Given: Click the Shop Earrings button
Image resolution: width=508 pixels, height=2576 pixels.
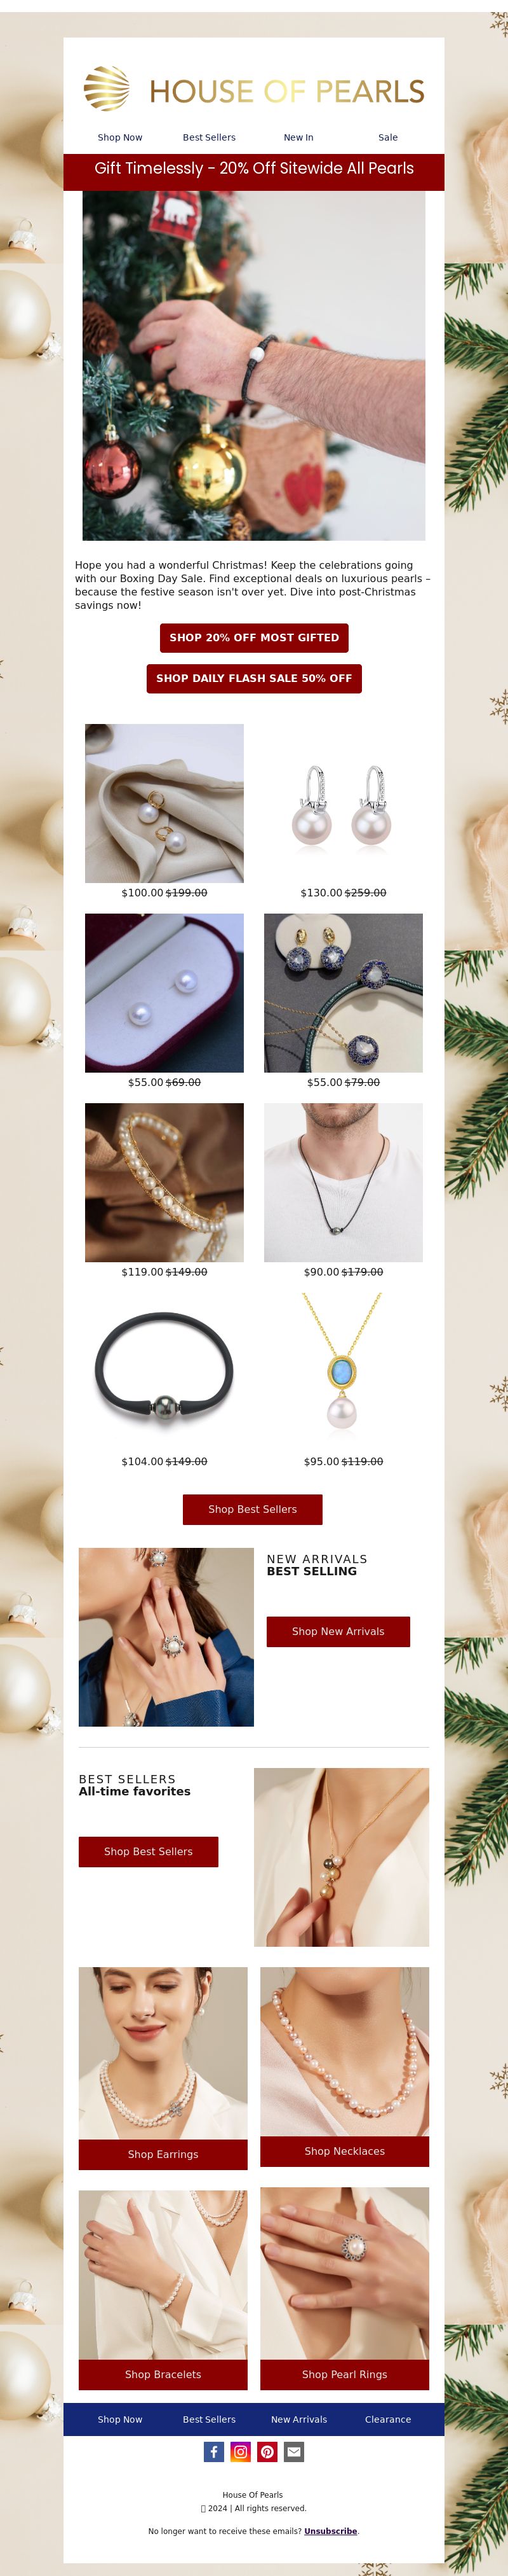Looking at the screenshot, I should (x=163, y=2154).
